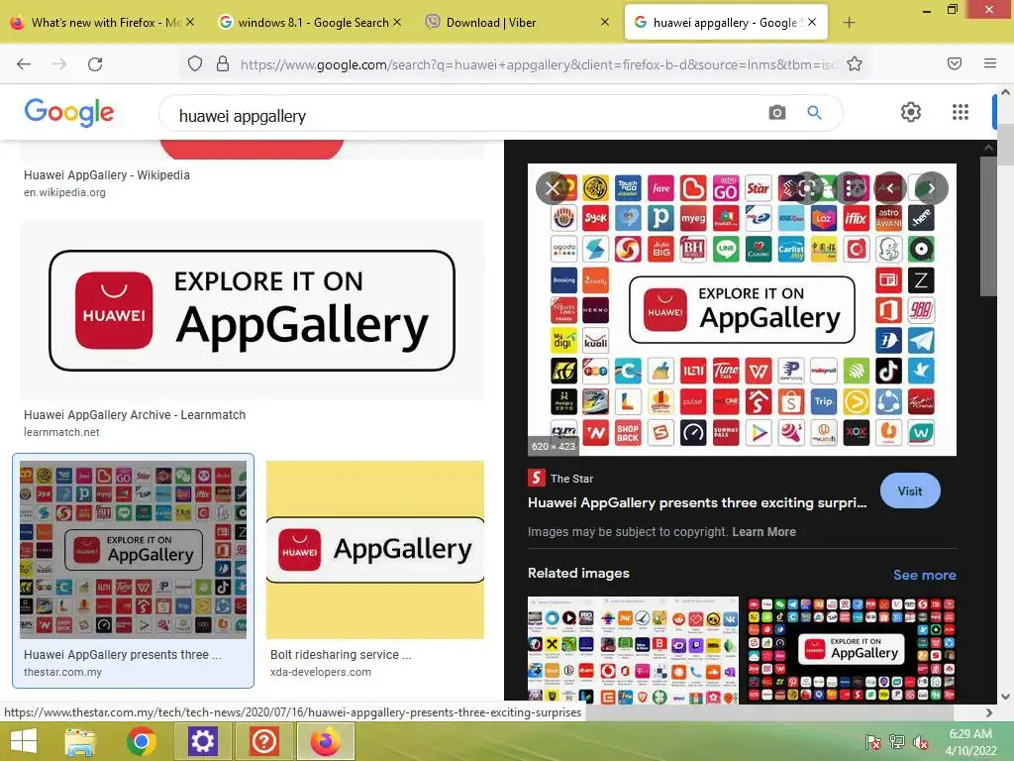Image resolution: width=1014 pixels, height=761 pixels.
Task: Open yellow AppGallery Bolt ridesharing thumbnail
Action: click(375, 549)
